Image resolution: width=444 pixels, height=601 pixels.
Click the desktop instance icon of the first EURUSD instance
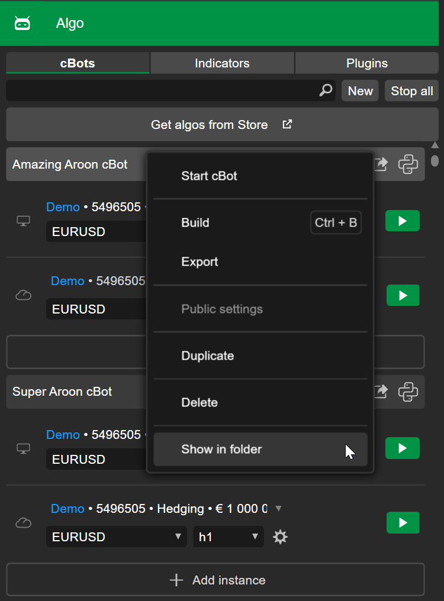tap(23, 221)
